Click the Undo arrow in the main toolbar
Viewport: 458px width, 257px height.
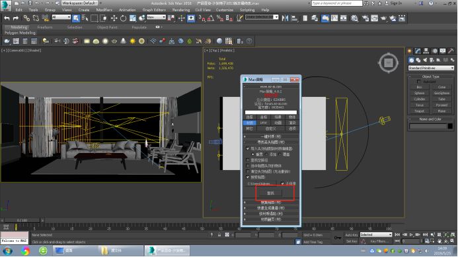(7, 18)
